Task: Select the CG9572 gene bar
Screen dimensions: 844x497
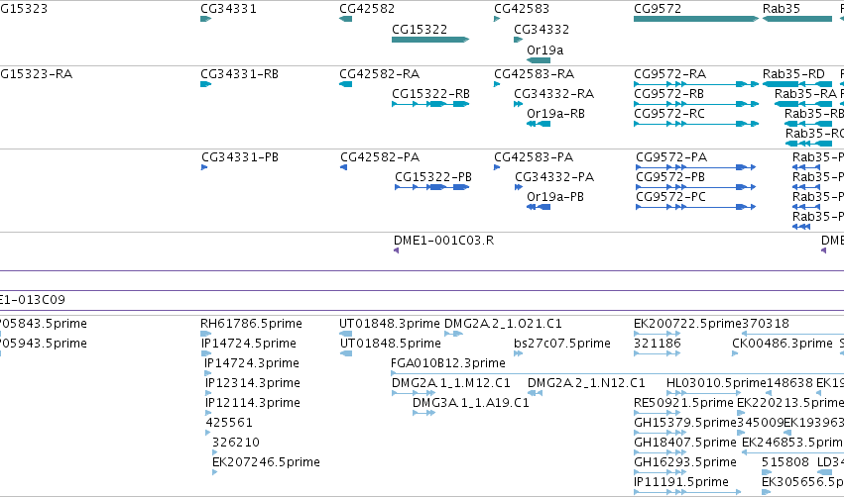Action: (x=696, y=19)
